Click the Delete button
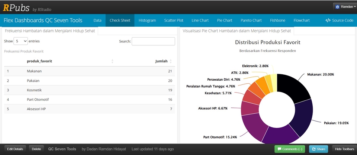This screenshot has height=155, width=357. coord(36,149)
